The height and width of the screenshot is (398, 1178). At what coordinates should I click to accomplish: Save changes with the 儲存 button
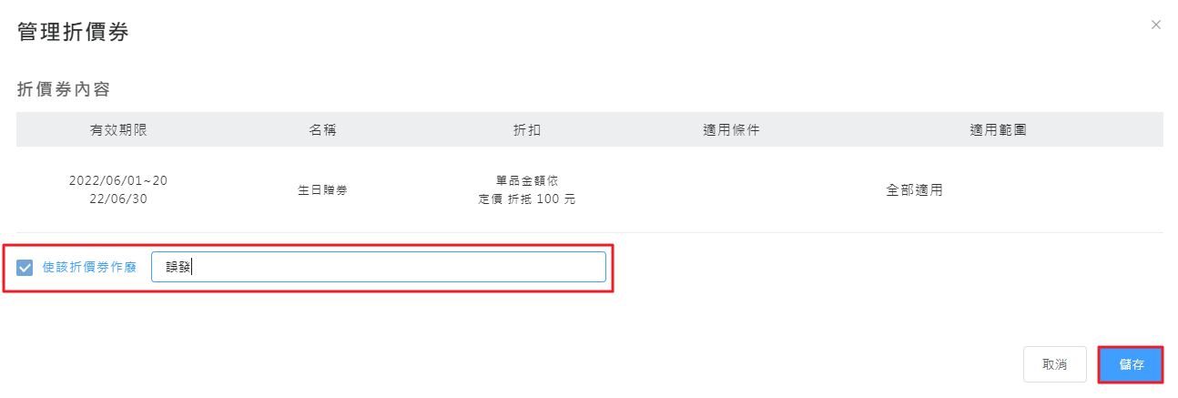[x=1131, y=364]
